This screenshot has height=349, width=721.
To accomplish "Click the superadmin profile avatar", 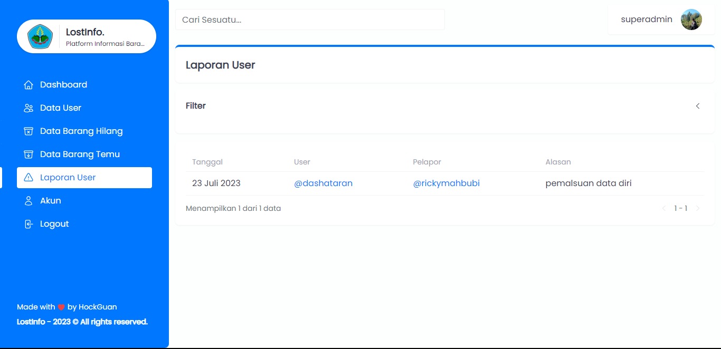I will 691,20.
